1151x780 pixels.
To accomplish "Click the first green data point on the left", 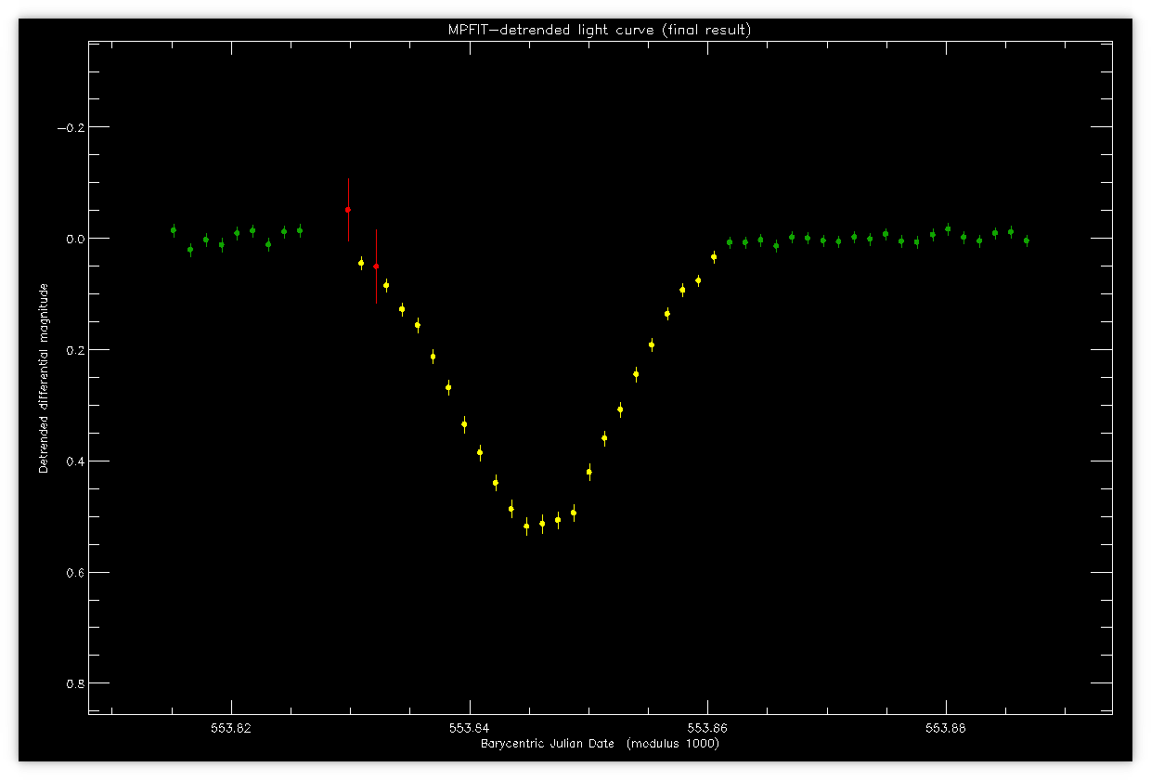I will click(x=174, y=229).
